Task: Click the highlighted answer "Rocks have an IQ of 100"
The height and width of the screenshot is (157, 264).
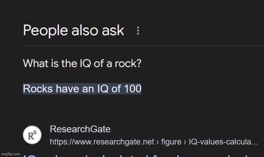Action: click(x=82, y=89)
